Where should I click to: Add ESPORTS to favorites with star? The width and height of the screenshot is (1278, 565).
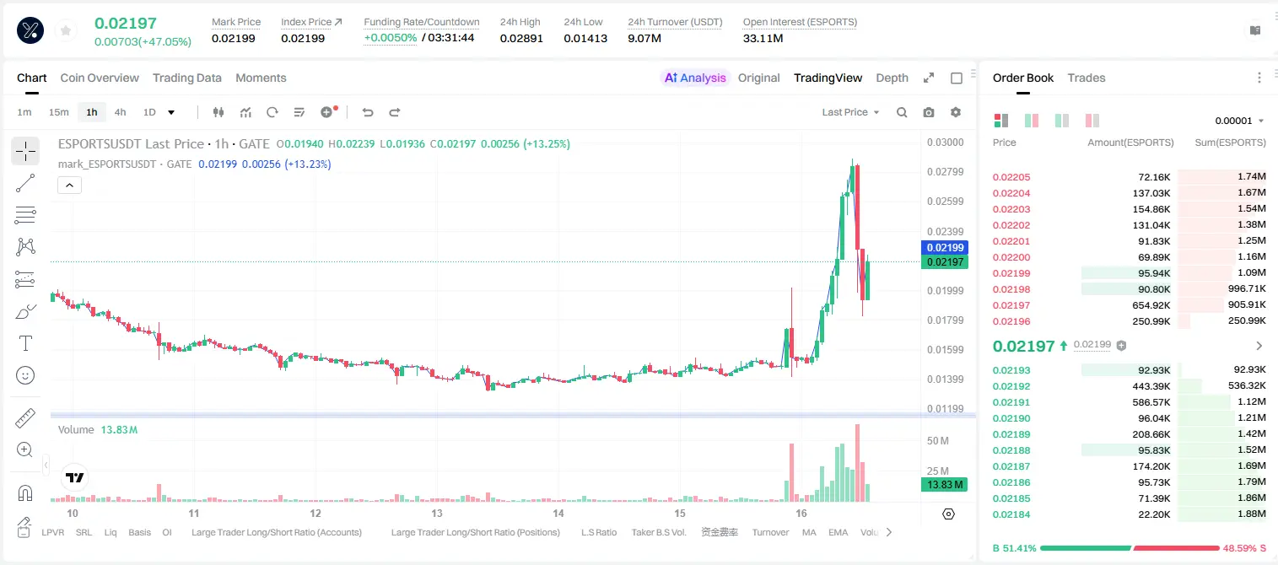[x=66, y=31]
